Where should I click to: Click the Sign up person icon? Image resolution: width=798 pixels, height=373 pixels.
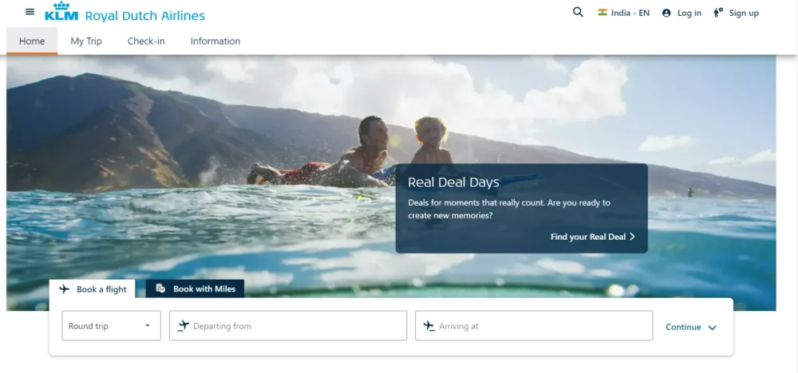(718, 13)
